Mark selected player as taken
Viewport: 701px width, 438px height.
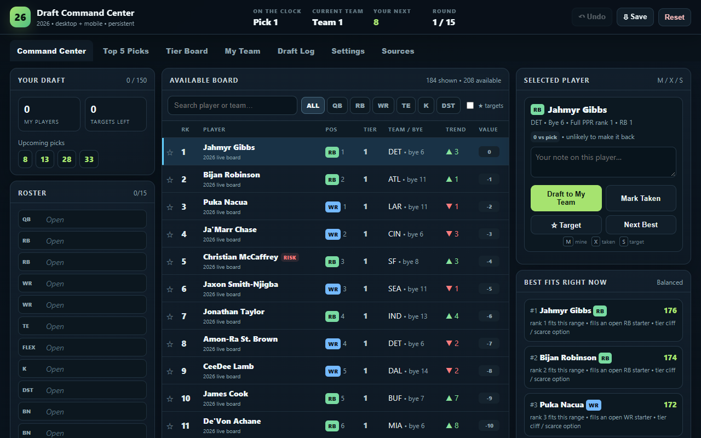[641, 198]
